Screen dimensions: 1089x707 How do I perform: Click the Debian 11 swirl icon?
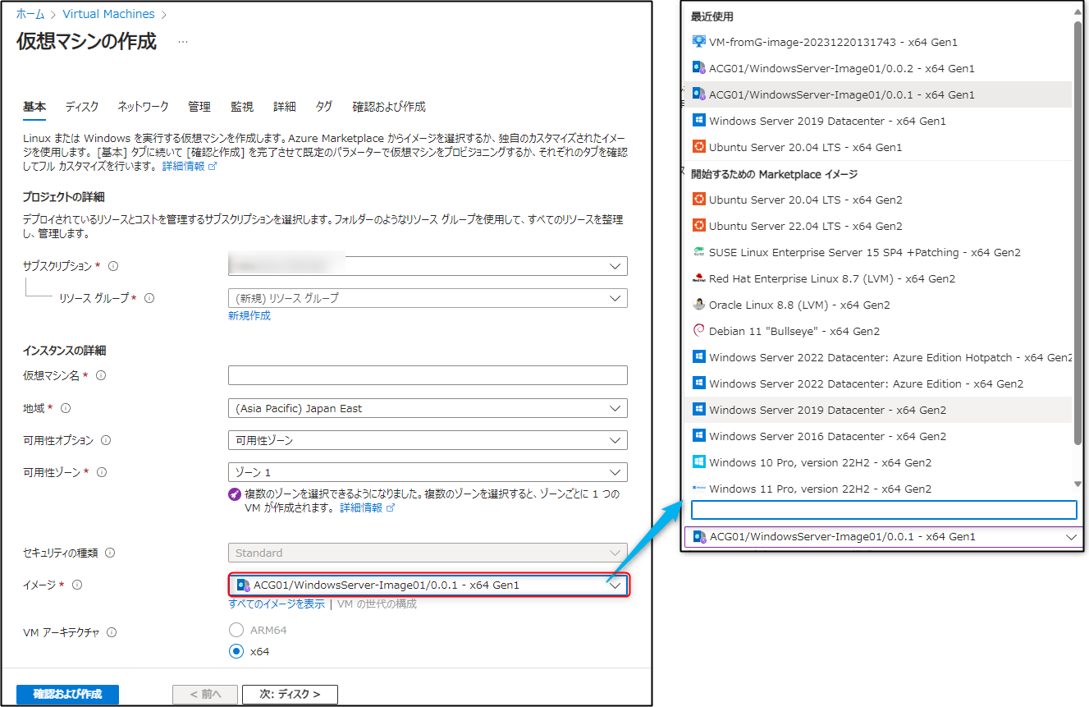click(699, 331)
